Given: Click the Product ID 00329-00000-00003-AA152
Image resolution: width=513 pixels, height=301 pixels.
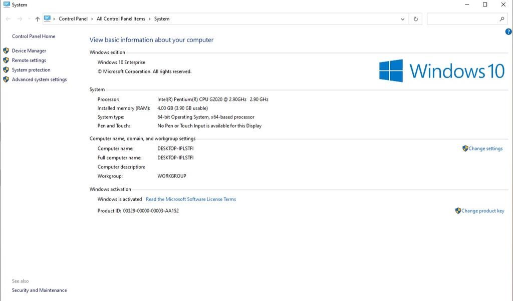Looking at the screenshot, I should click(151, 210).
